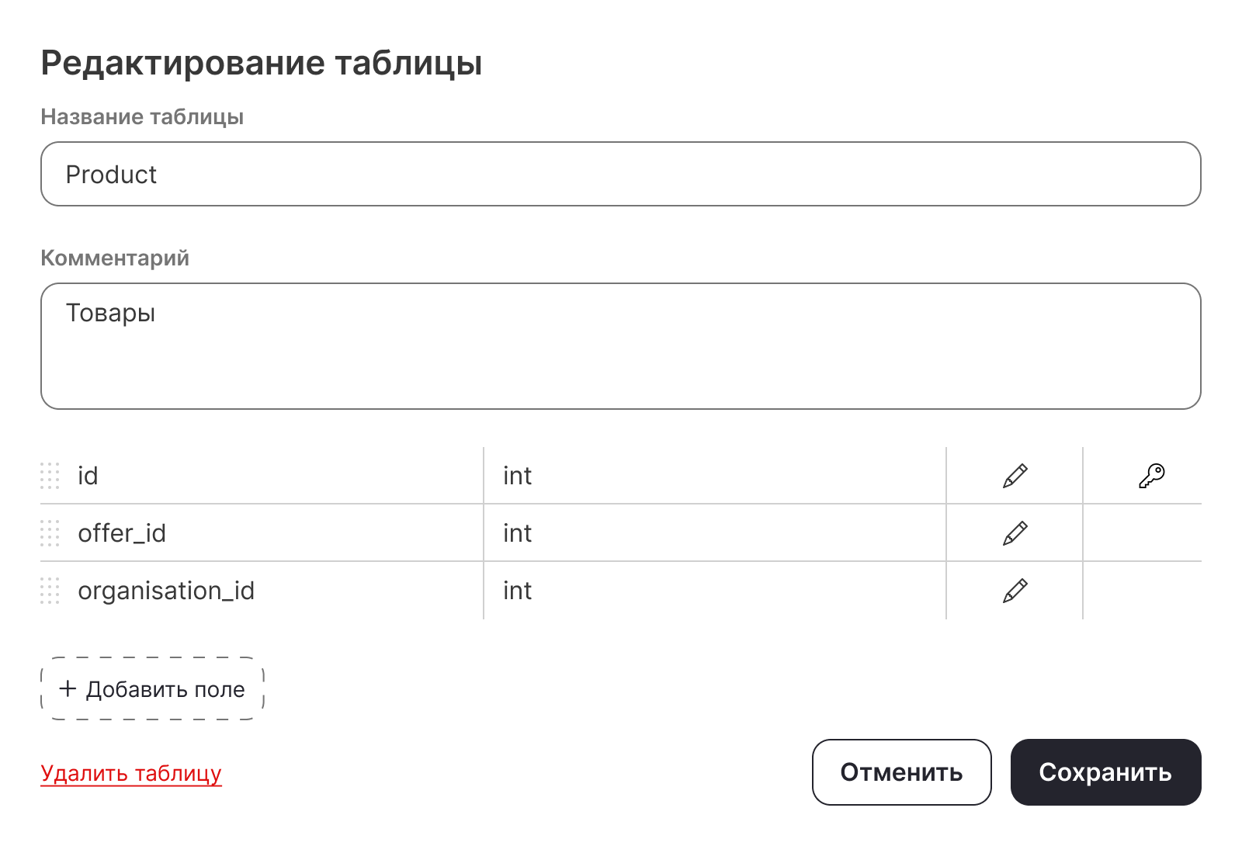Click the Удалить таблицу link
The height and width of the screenshot is (846, 1242).
click(131, 774)
